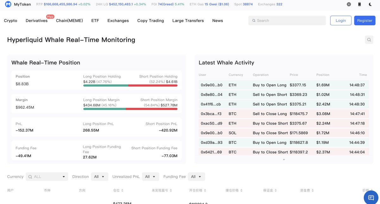Open the Funding Fee All dropdown
Viewport: 380px width, 204px height.
(196, 177)
